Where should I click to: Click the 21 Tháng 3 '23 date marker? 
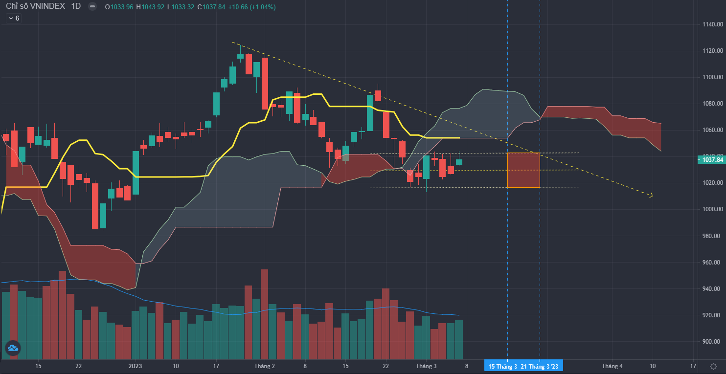[540, 366]
